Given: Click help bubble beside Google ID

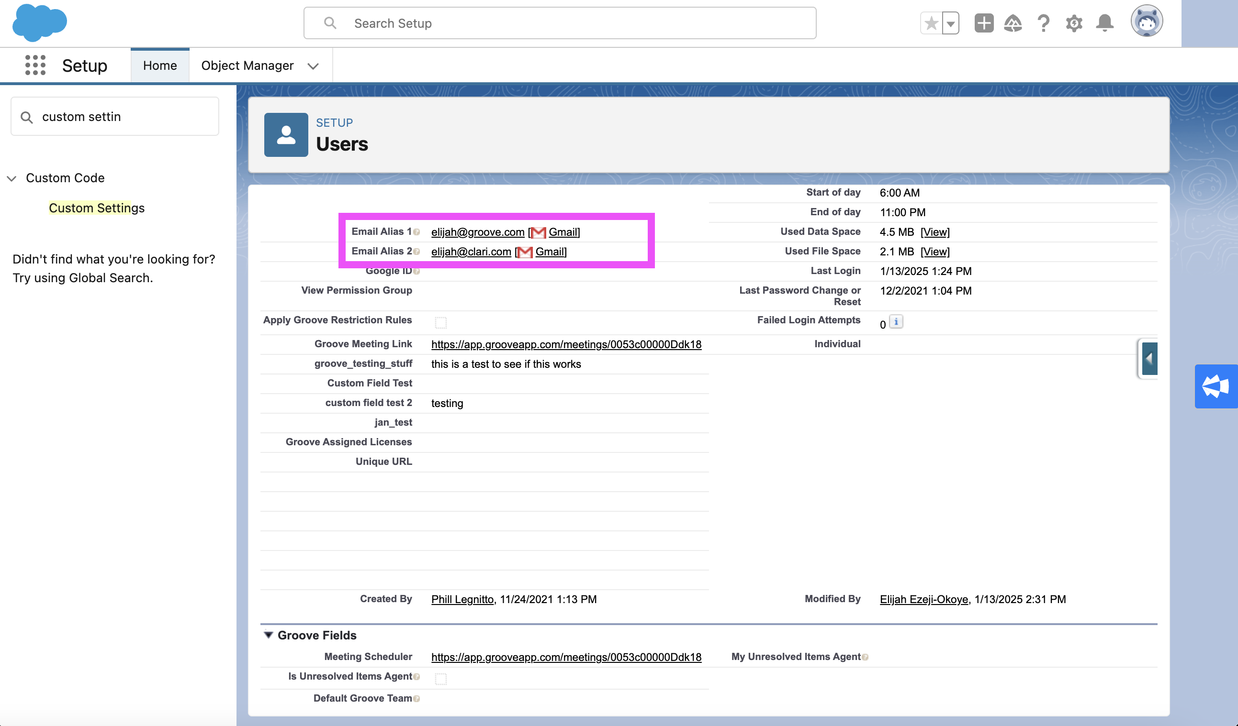Looking at the screenshot, I should point(416,272).
